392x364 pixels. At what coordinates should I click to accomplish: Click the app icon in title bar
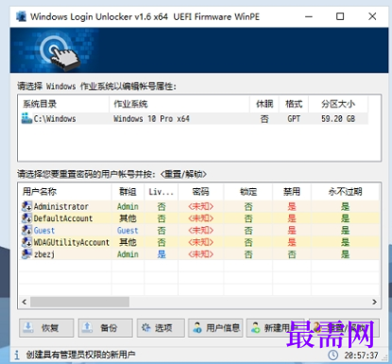(21, 16)
